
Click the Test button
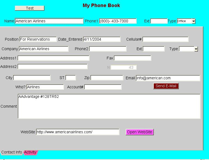point(30,8)
